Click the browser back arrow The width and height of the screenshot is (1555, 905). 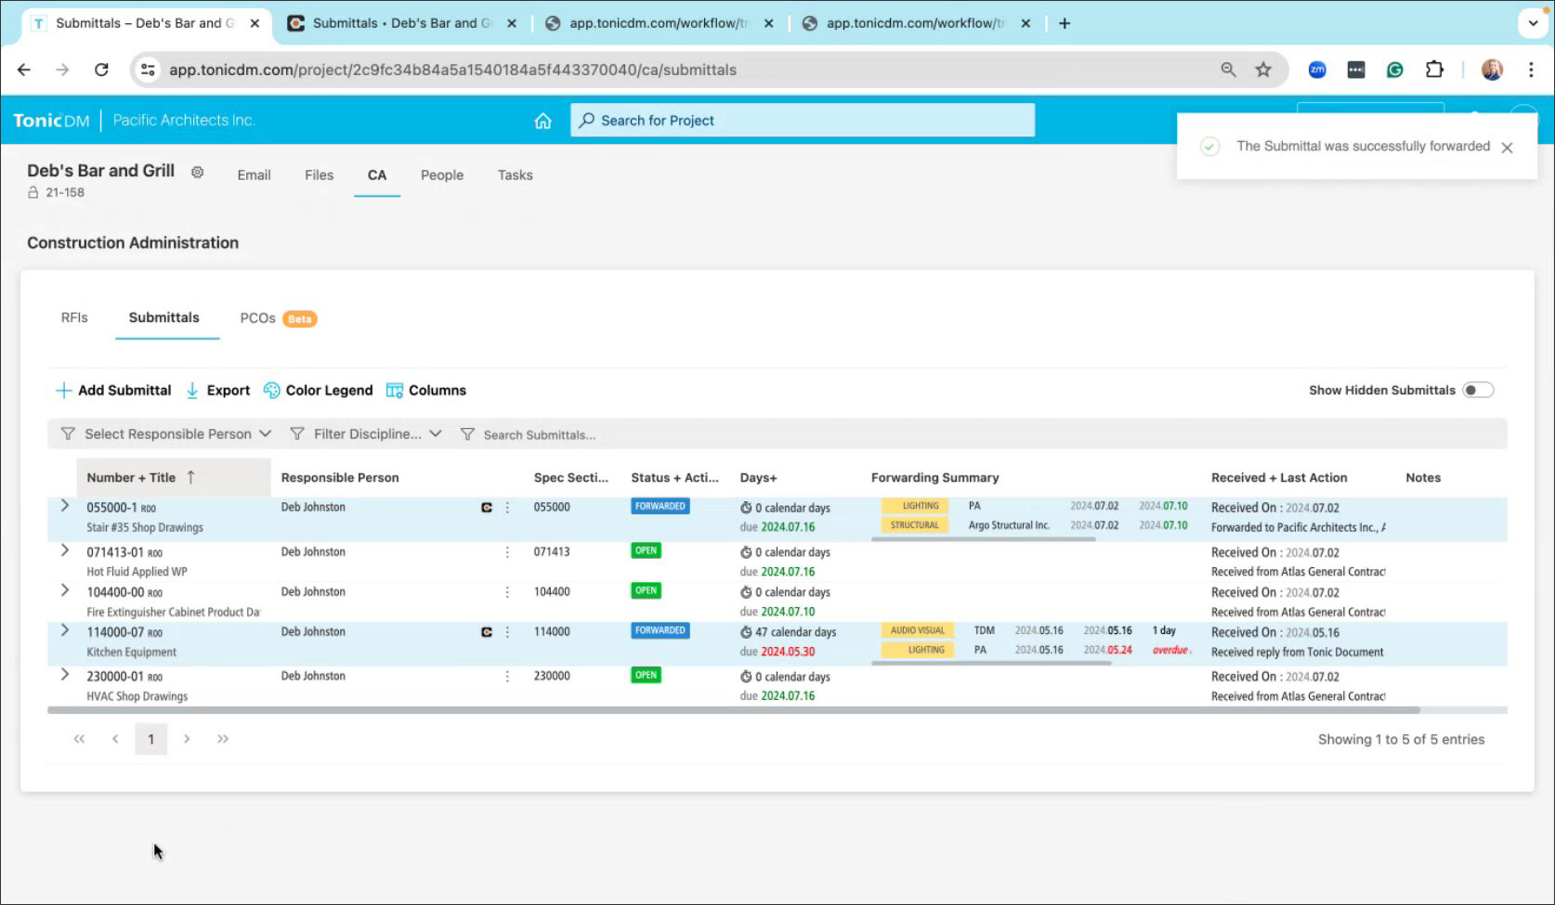24,70
